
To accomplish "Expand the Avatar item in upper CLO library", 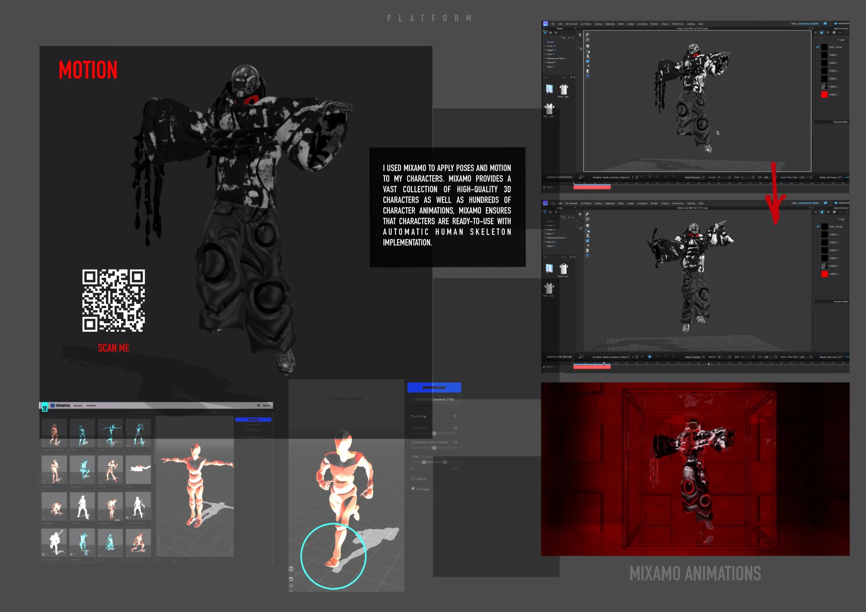I will tap(546, 46).
